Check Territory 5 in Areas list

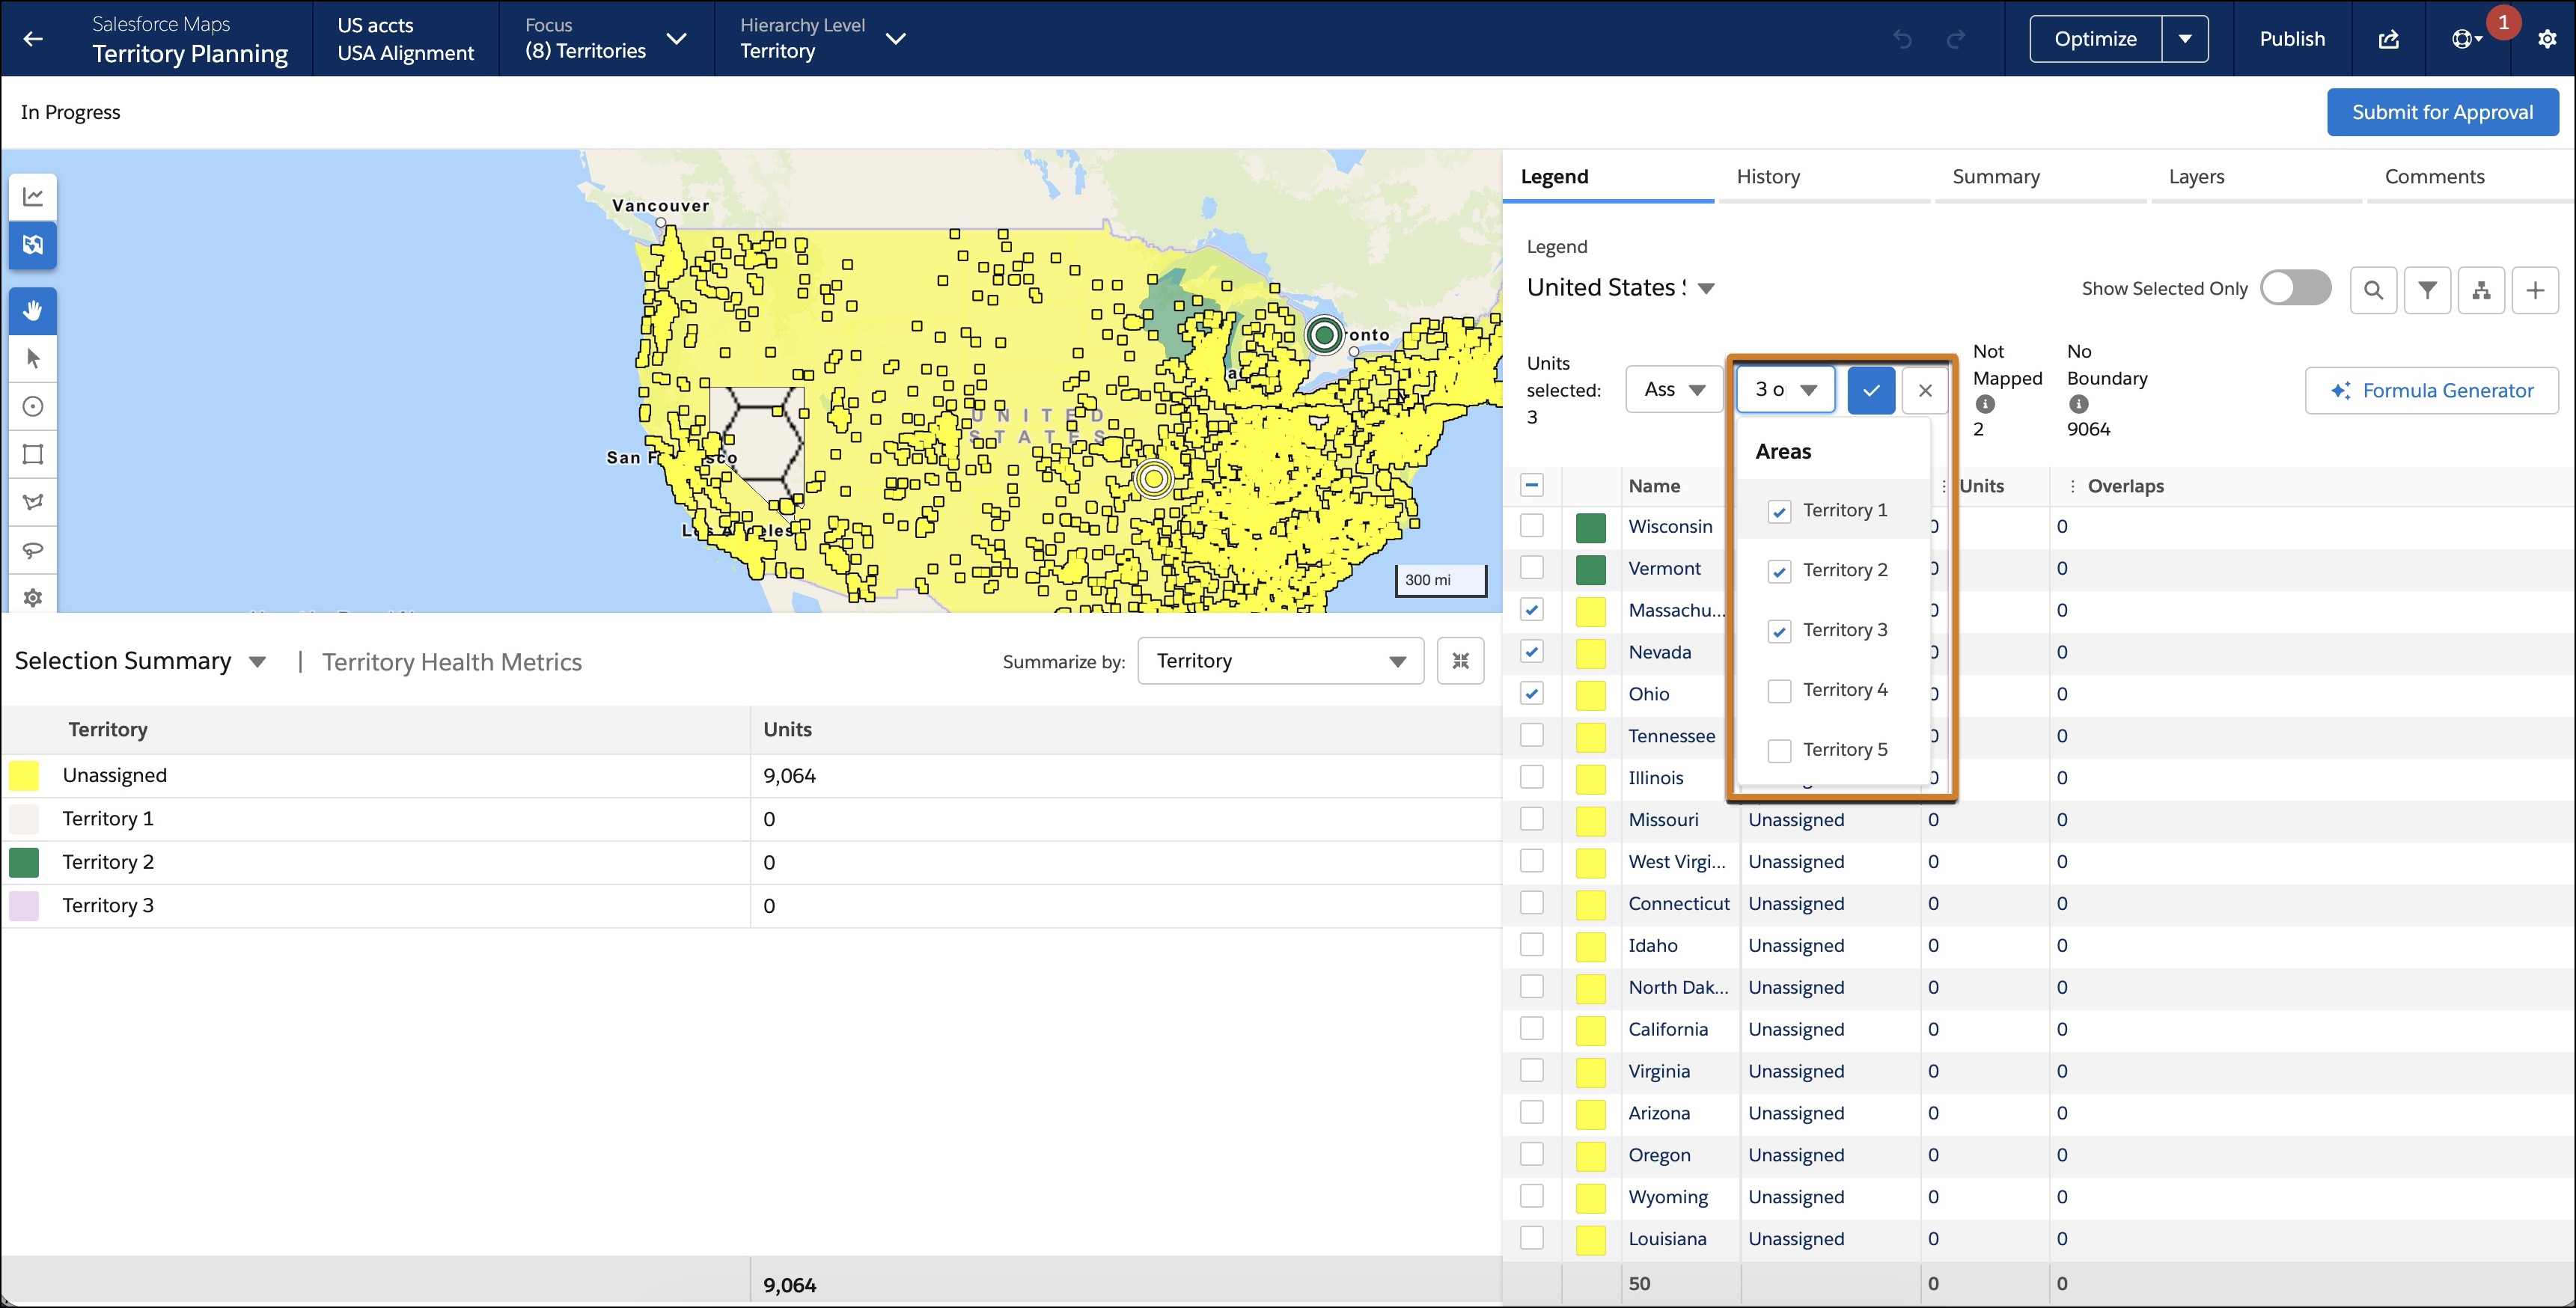click(x=1779, y=751)
